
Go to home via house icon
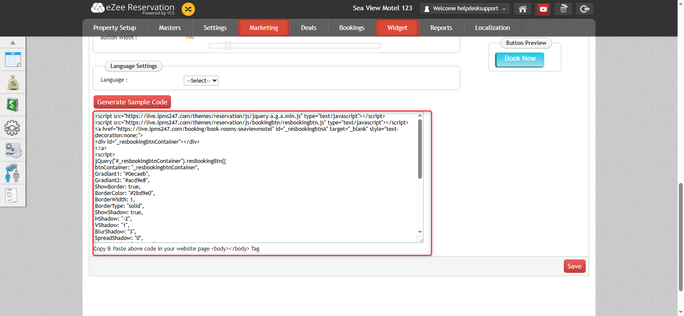coord(522,9)
